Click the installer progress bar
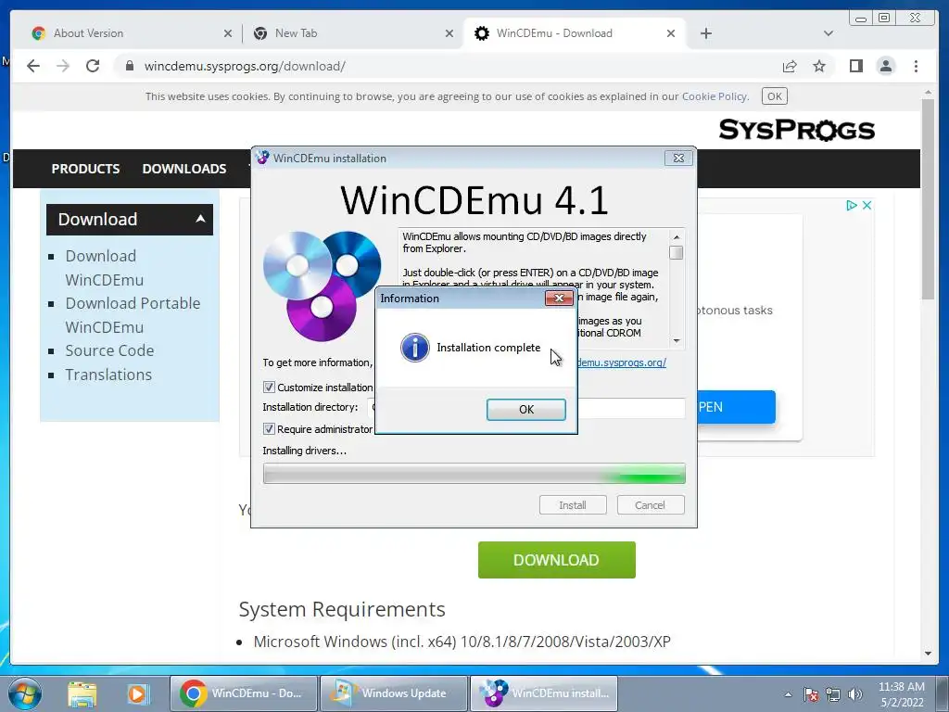This screenshot has height=712, width=949. point(474,474)
